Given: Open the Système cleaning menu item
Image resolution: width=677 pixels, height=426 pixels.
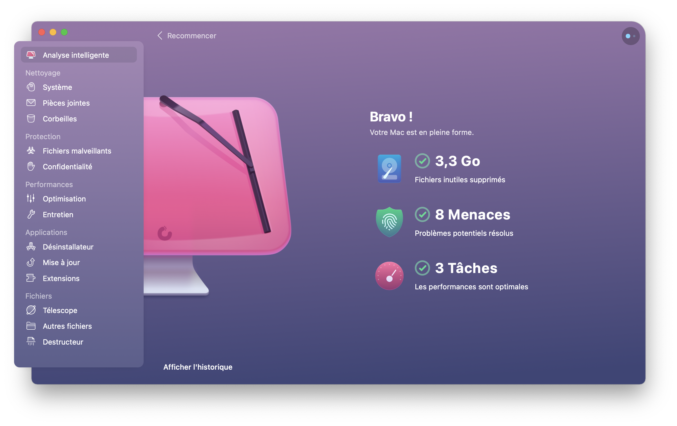Looking at the screenshot, I should 57,87.
